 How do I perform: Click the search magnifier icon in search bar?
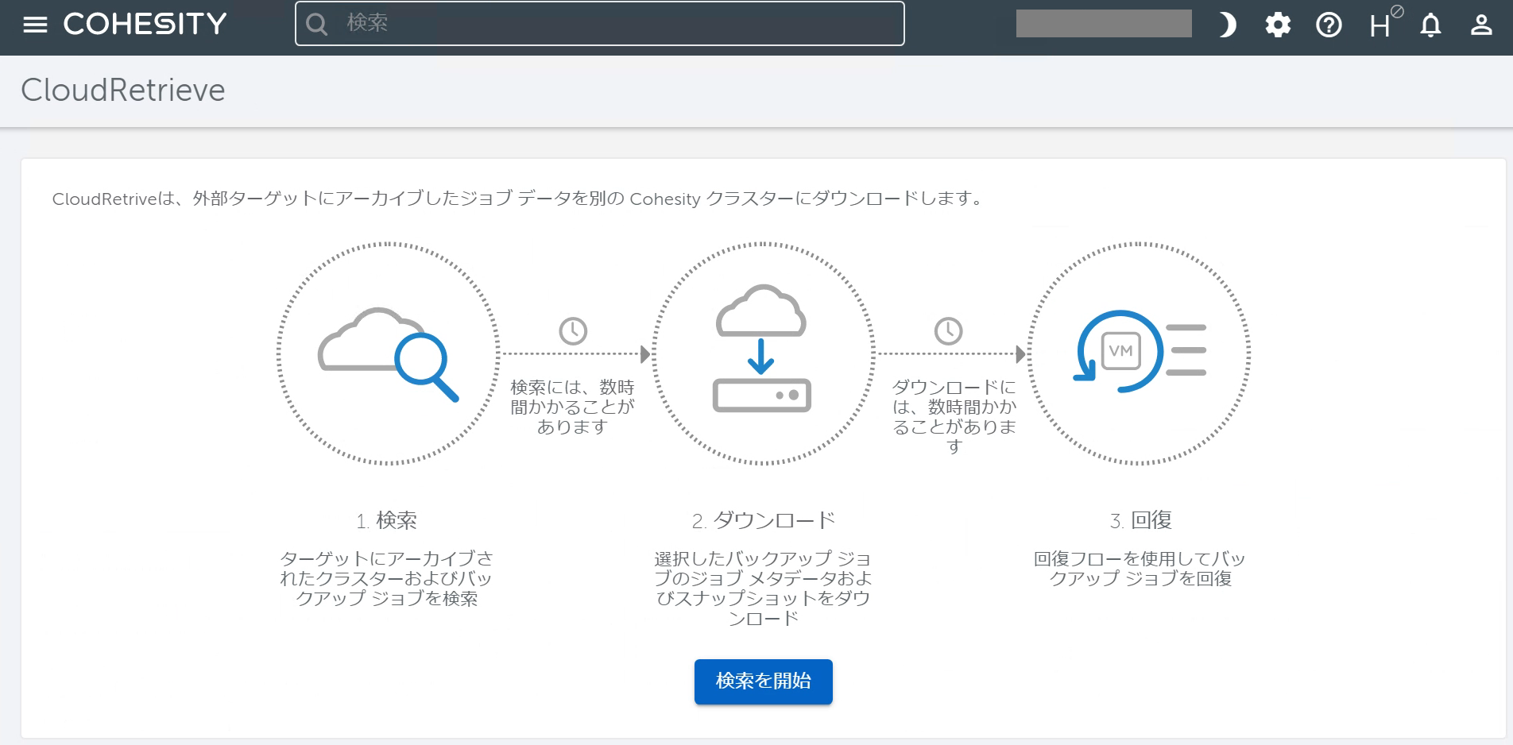pos(317,24)
